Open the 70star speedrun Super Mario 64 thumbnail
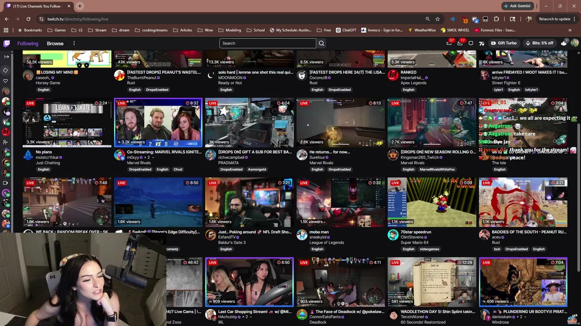 click(x=432, y=202)
